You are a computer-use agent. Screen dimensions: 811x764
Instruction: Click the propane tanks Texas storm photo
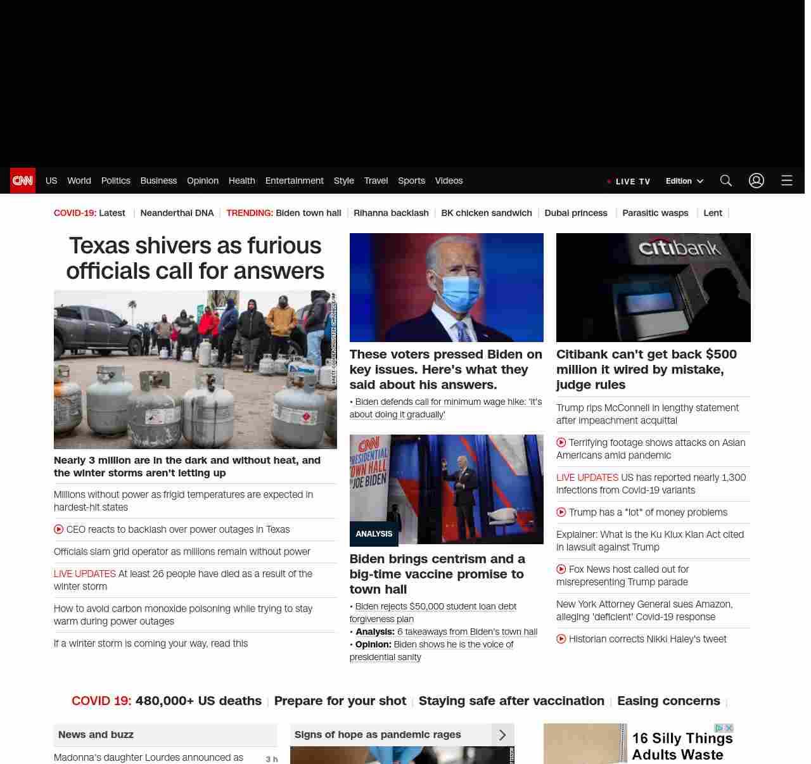195,369
